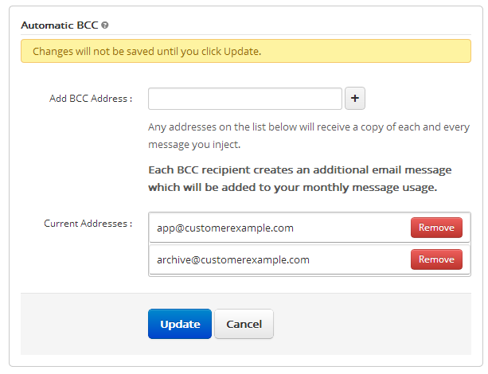Discard changes using the Cancel button
Screen dimensions: 488x374
click(244, 324)
